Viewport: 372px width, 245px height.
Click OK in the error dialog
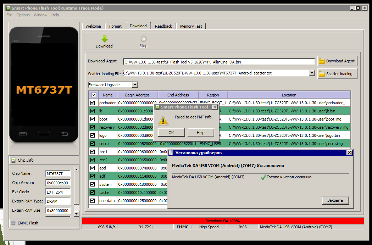[171, 132]
